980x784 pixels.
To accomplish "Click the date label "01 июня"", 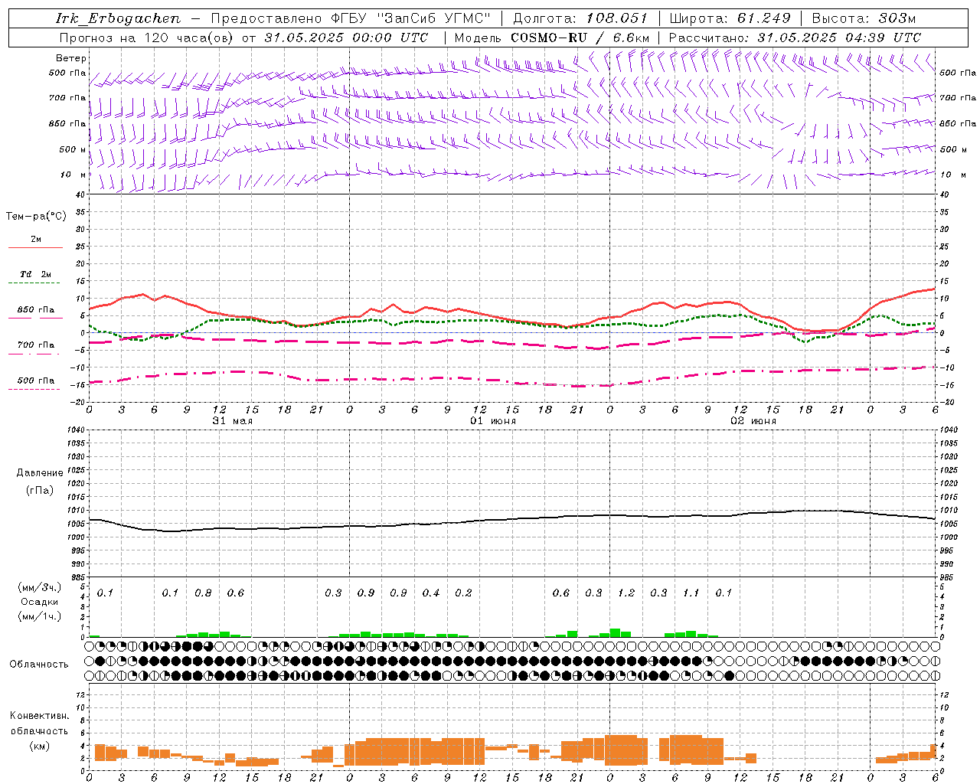I will coord(492,421).
